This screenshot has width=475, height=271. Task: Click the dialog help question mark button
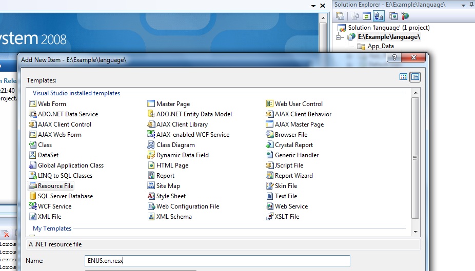click(x=394, y=57)
